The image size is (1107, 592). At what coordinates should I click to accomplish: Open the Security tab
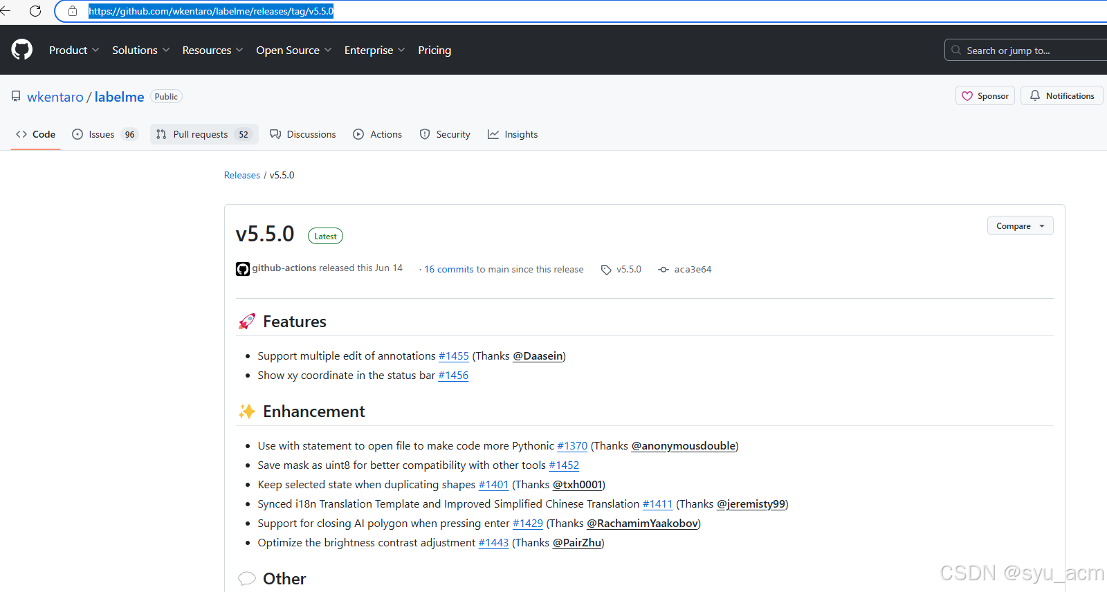tap(445, 134)
